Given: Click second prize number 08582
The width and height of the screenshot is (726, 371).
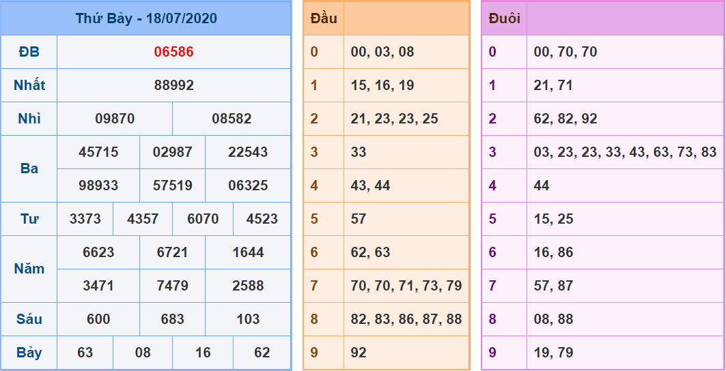Looking at the screenshot, I should click(x=232, y=119).
